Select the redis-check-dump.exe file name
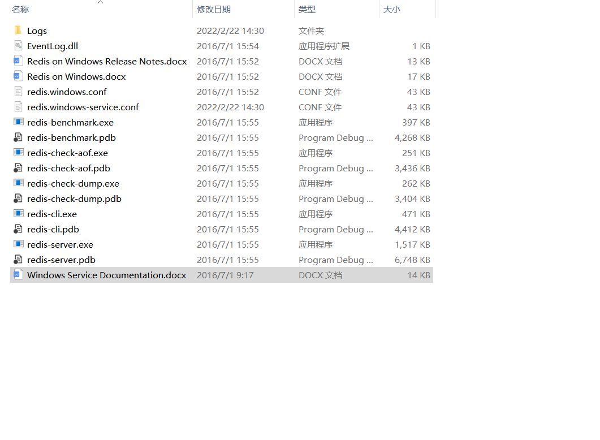 point(74,184)
